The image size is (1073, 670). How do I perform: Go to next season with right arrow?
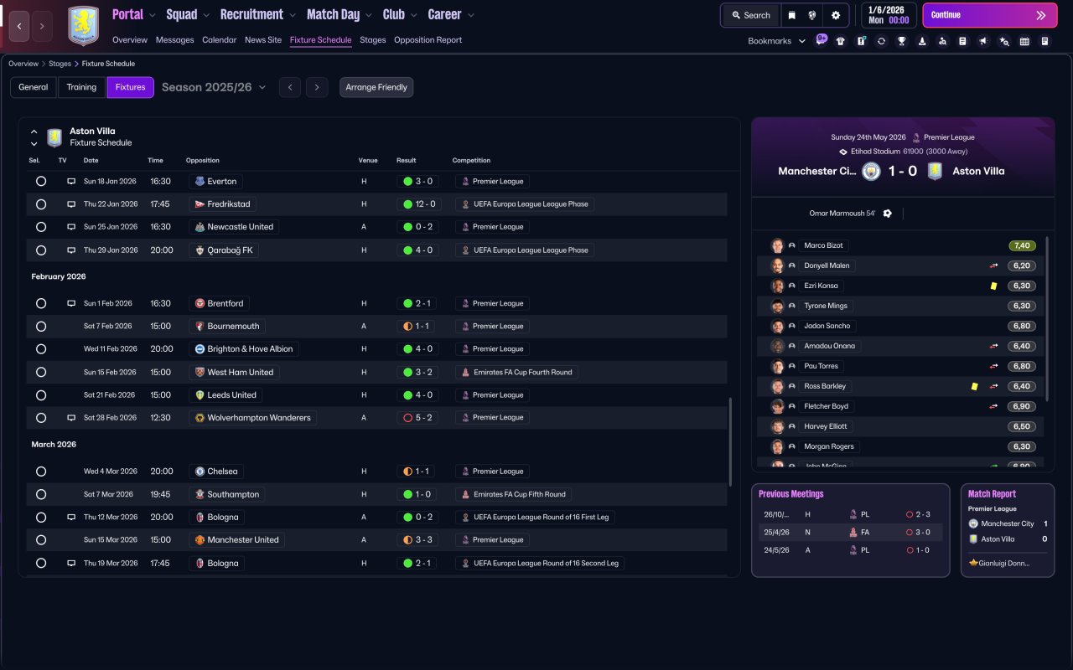(316, 87)
